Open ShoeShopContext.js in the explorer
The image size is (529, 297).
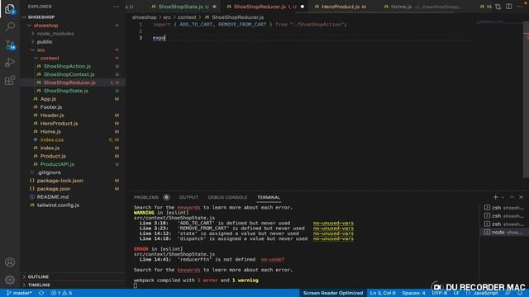(69, 74)
